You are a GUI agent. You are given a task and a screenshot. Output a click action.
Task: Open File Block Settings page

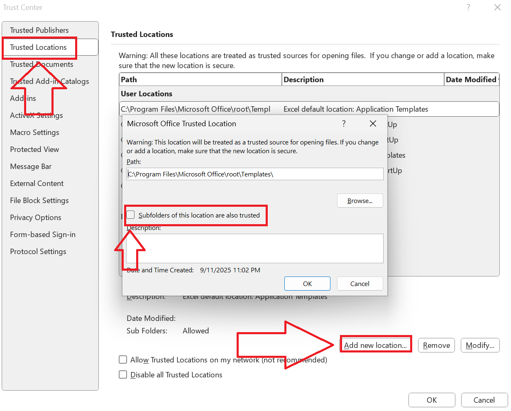pyautogui.click(x=39, y=200)
